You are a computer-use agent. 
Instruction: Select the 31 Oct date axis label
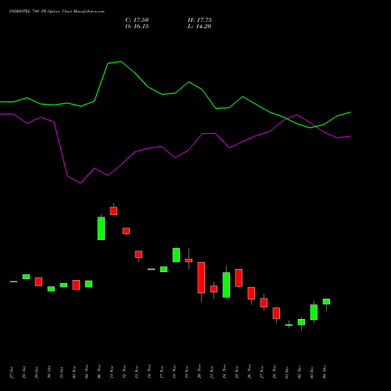click(x=62, y=372)
